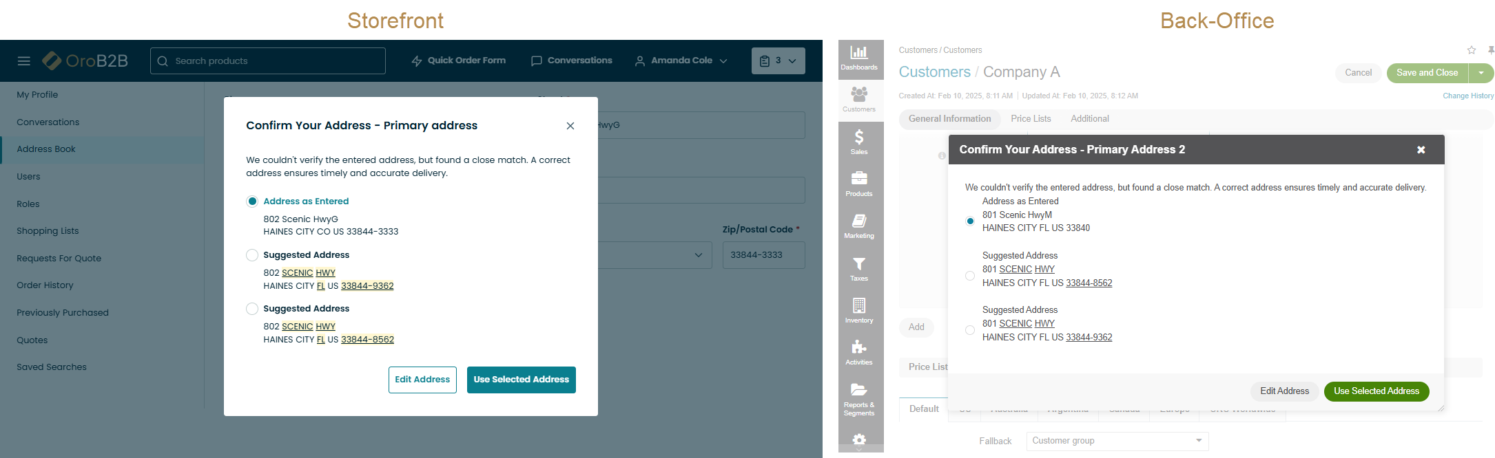Click the teal Use Selected Address button
Image resolution: width=1495 pixels, height=458 pixels.
point(521,380)
